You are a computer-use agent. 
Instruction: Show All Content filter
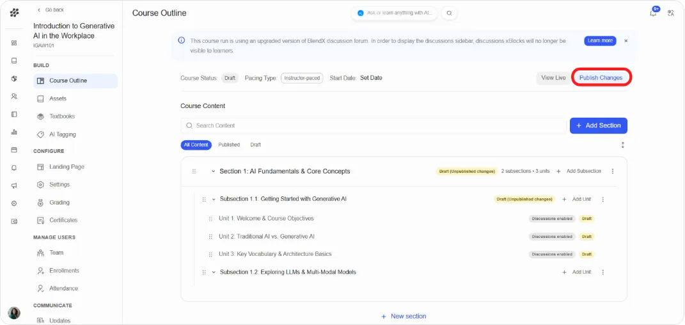tap(196, 145)
